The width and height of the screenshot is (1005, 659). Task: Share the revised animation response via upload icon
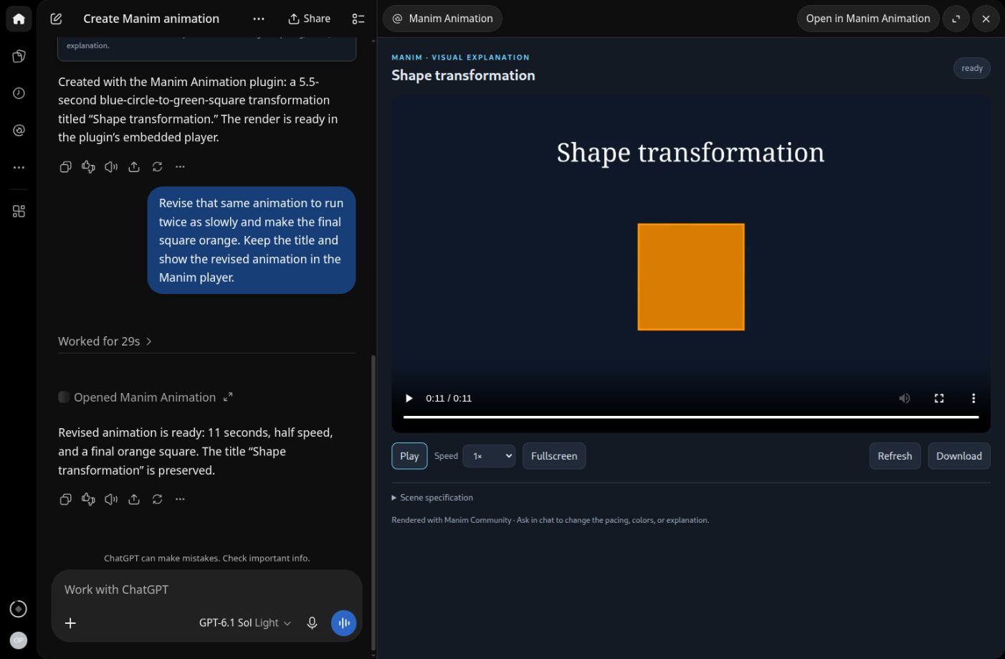134,499
